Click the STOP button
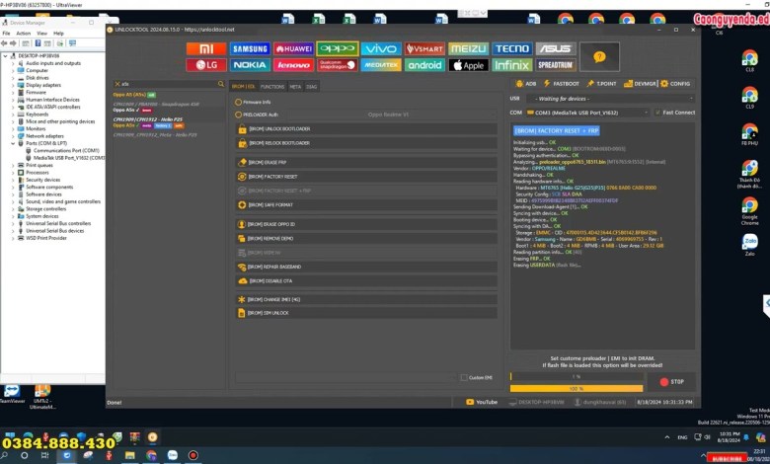This screenshot has width=770, height=464. (x=671, y=382)
